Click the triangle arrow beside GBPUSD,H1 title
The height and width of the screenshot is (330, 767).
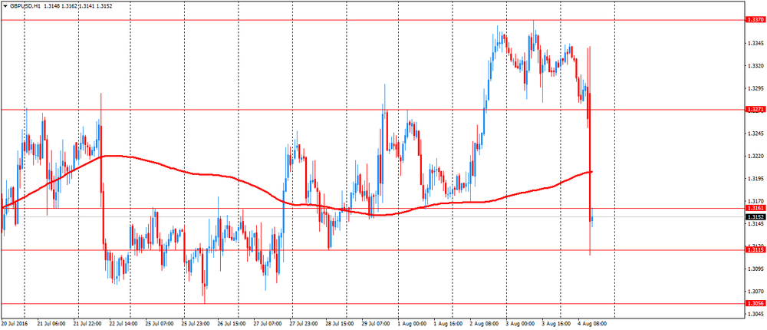pos(5,7)
